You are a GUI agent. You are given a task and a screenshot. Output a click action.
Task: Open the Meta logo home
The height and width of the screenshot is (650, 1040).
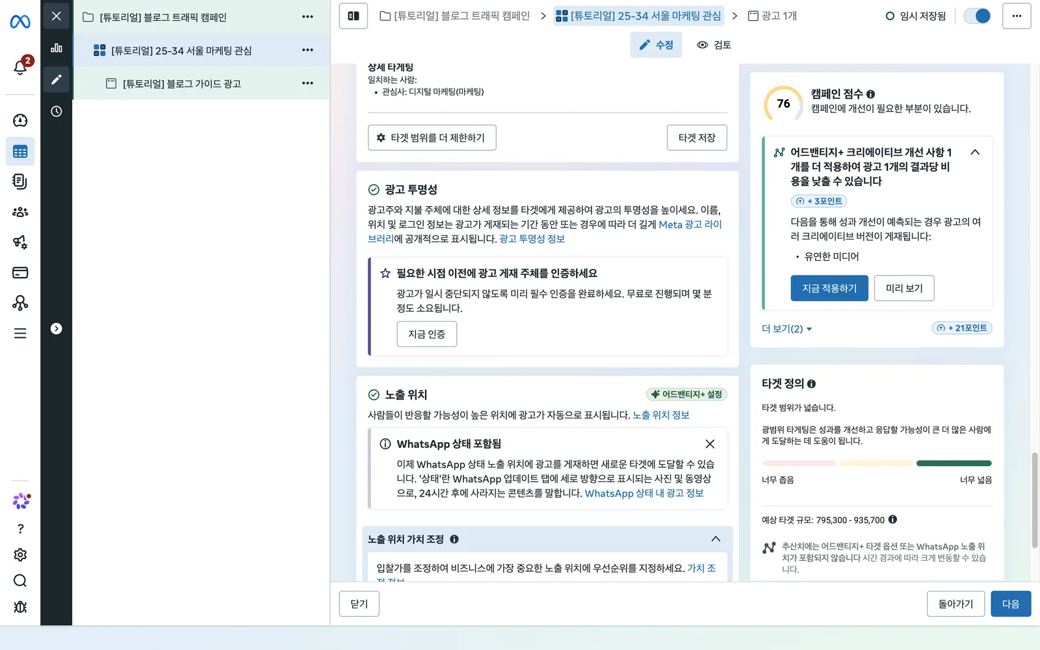[x=20, y=22]
